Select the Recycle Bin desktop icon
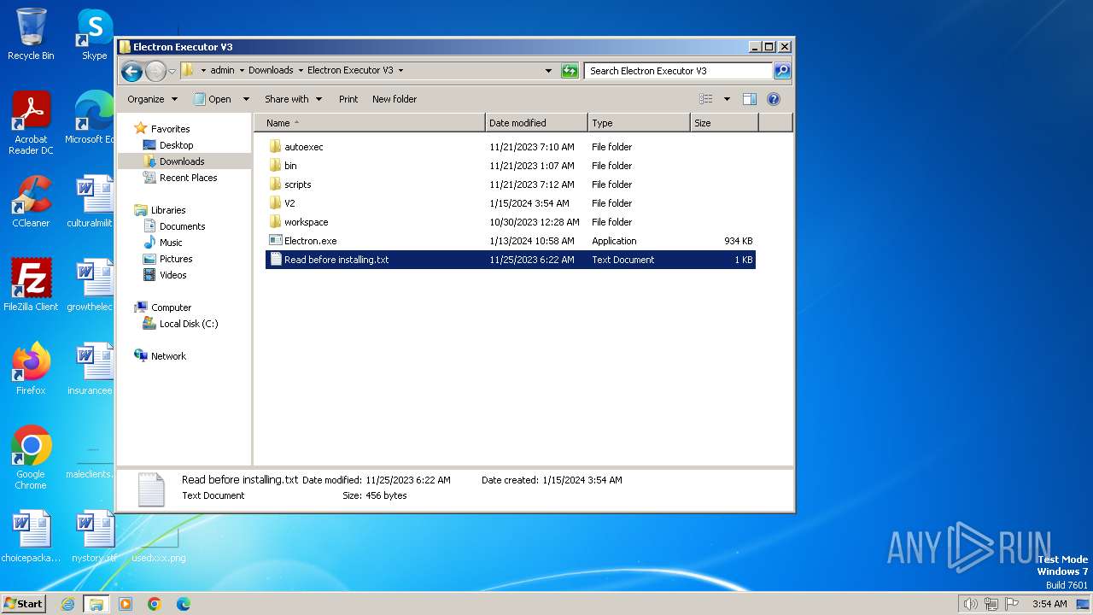Image resolution: width=1093 pixels, height=615 pixels. [31, 34]
